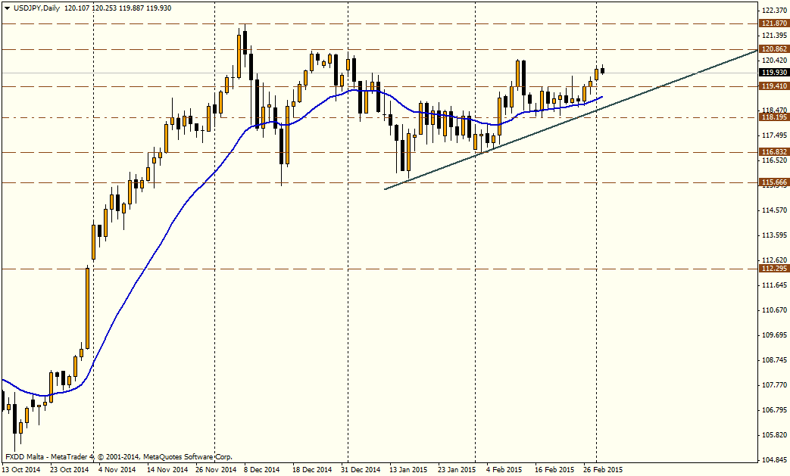790x476 pixels.
Task: Click the 31 Dec 2014 date label
Action: click(x=361, y=469)
